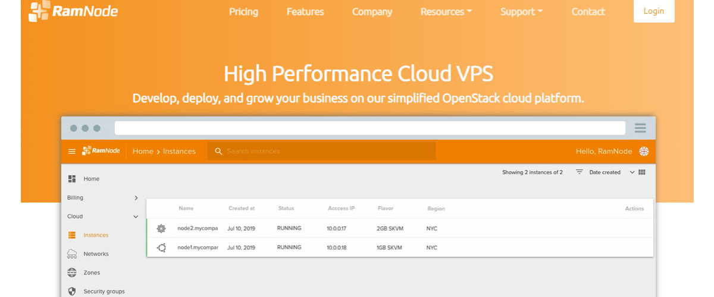Click the Acccess IP column header

(342, 208)
